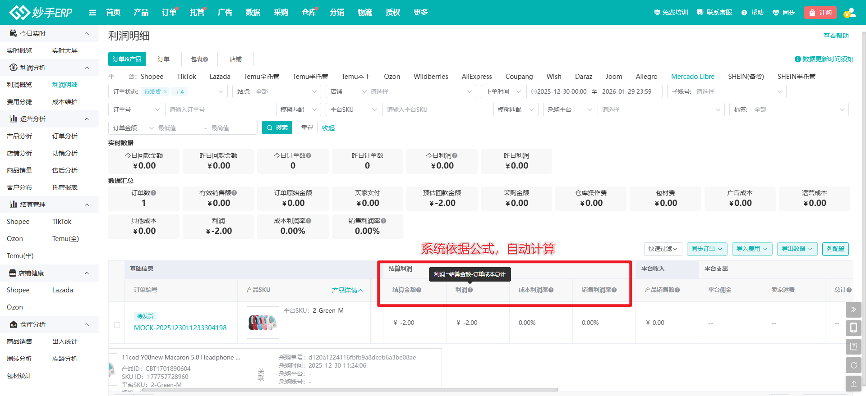This screenshot has height=396, width=866.
Task: Remove the 待发货 order status tag
Action: click(x=165, y=92)
